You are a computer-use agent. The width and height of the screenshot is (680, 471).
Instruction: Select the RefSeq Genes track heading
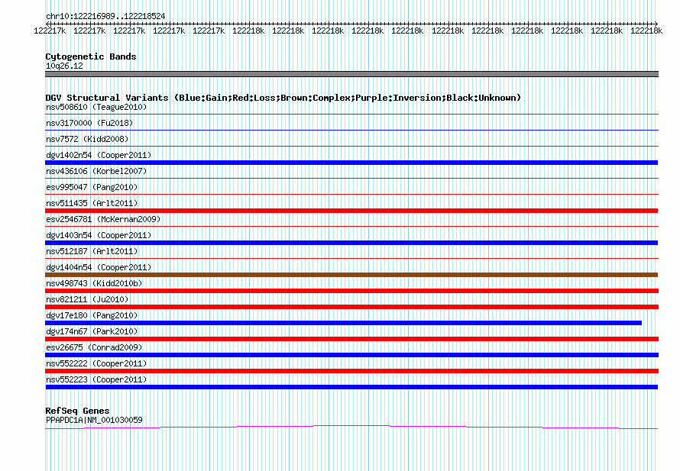[x=77, y=411]
